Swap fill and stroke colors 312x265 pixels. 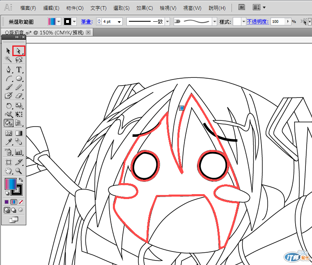(21, 180)
